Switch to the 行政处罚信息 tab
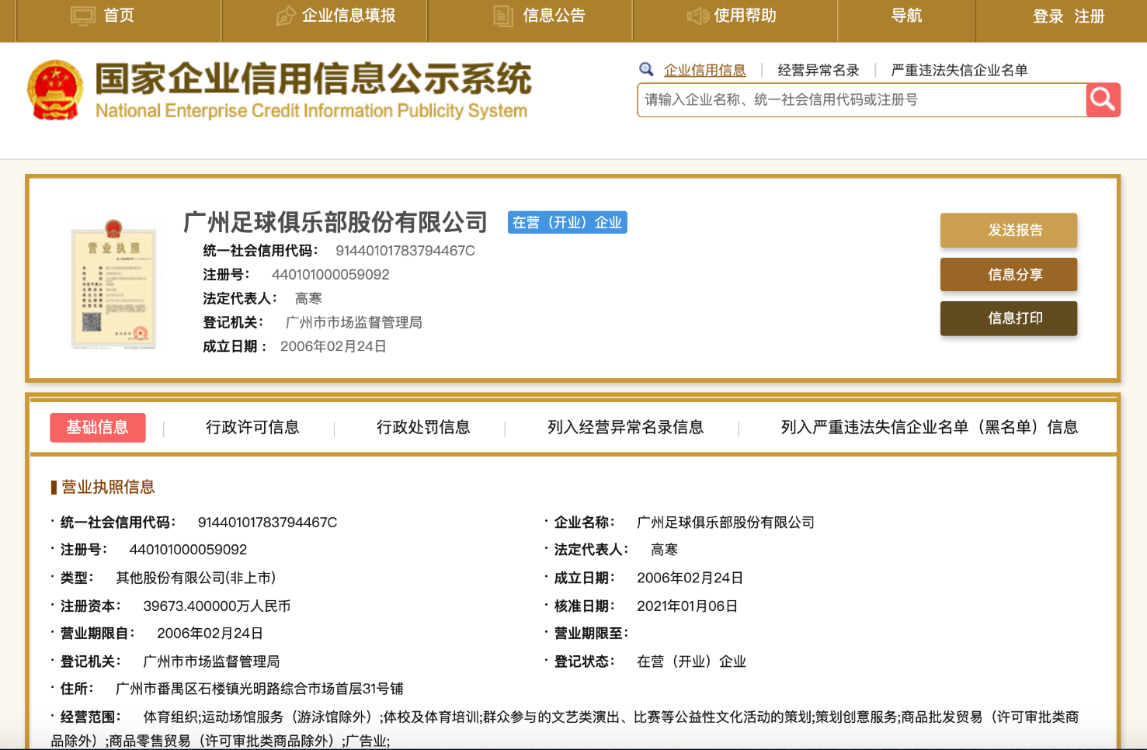 point(423,427)
